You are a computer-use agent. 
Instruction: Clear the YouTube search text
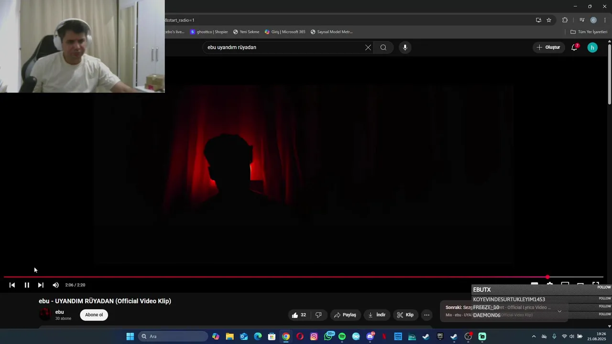click(x=368, y=47)
